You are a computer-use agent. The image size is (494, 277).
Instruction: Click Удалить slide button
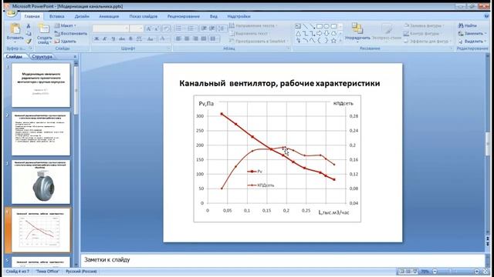coord(65,41)
